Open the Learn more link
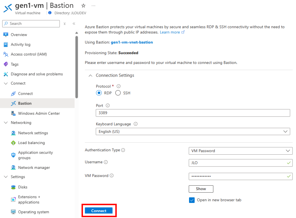296x218 pixels. click(x=172, y=32)
